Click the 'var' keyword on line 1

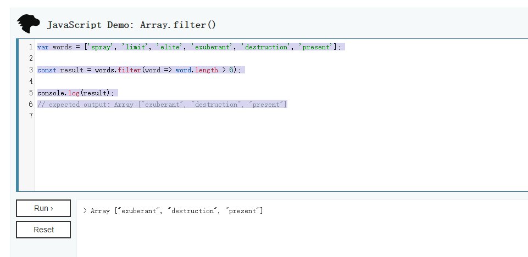pos(43,47)
